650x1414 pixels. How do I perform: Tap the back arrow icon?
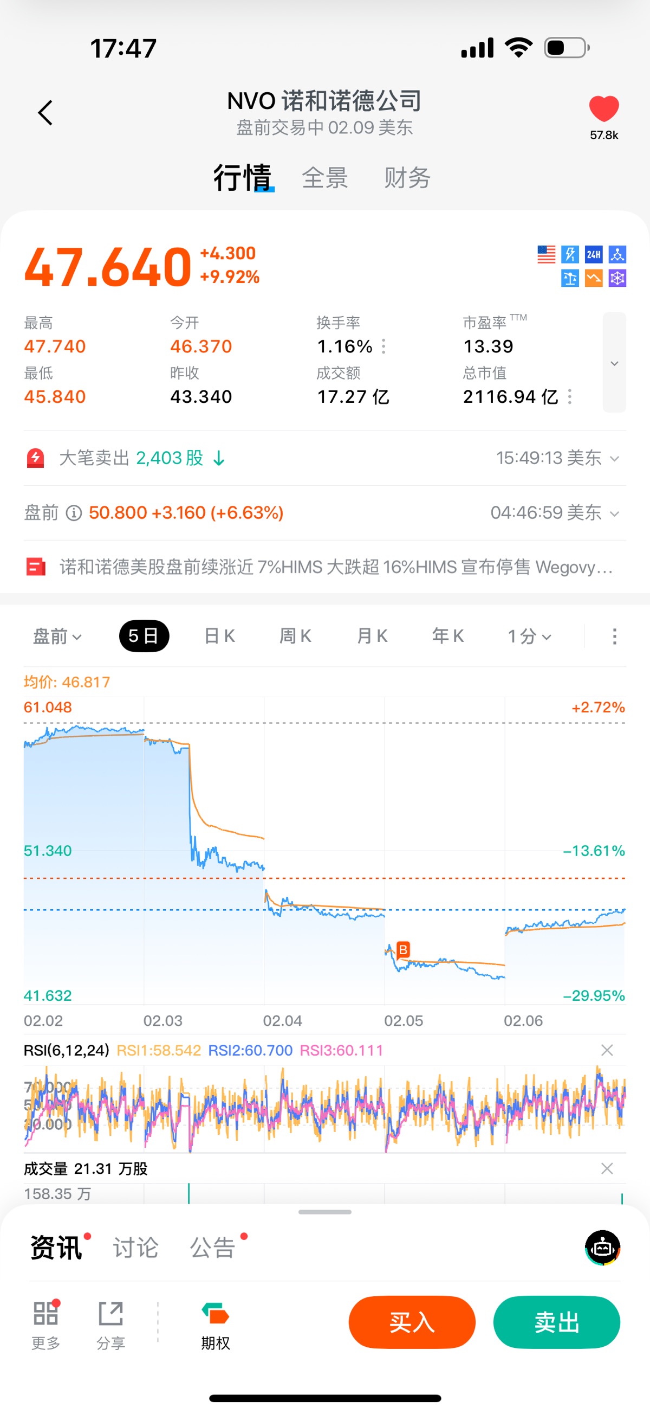click(x=45, y=113)
